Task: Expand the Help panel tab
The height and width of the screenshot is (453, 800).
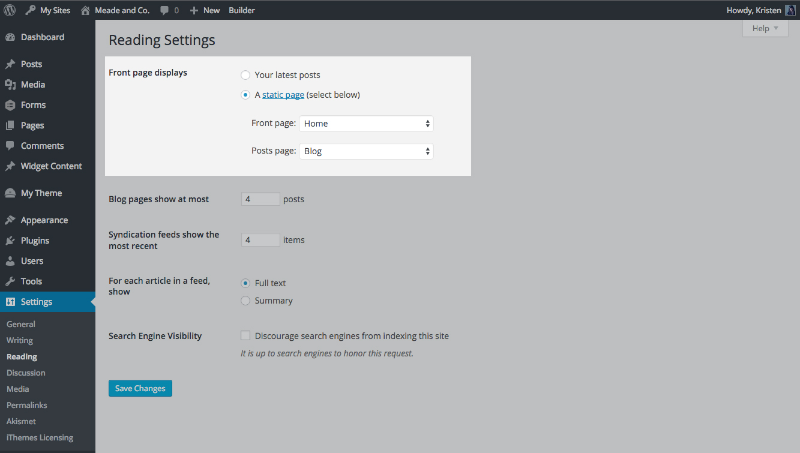Action: coord(765,28)
